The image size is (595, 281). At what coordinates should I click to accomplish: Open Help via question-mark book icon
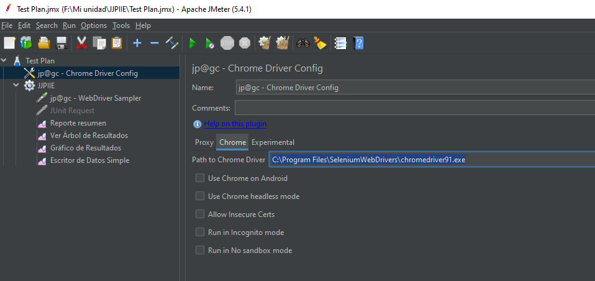(358, 43)
